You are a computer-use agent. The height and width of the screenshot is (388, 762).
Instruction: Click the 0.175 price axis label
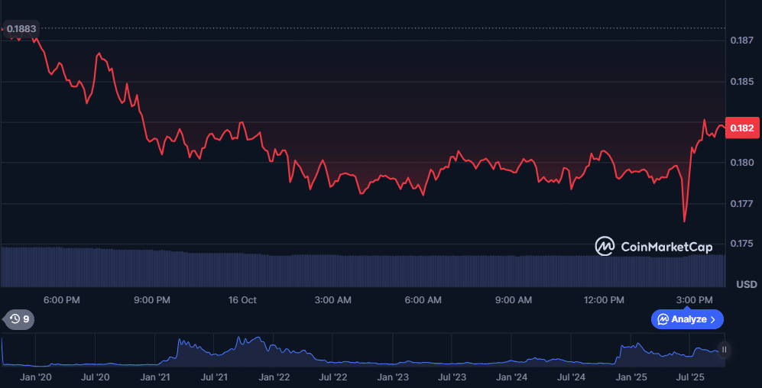click(x=742, y=244)
